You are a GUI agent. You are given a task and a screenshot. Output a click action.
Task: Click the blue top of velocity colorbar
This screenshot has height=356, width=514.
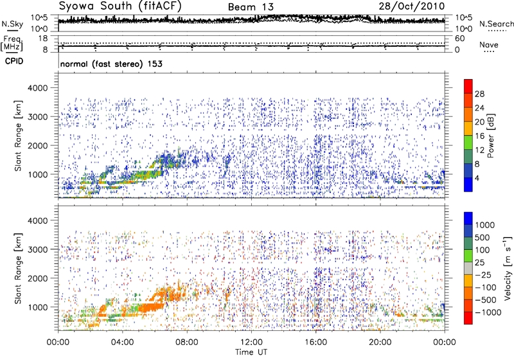468,218
